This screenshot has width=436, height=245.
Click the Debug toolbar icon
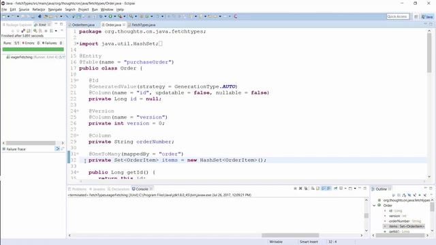[100, 16]
